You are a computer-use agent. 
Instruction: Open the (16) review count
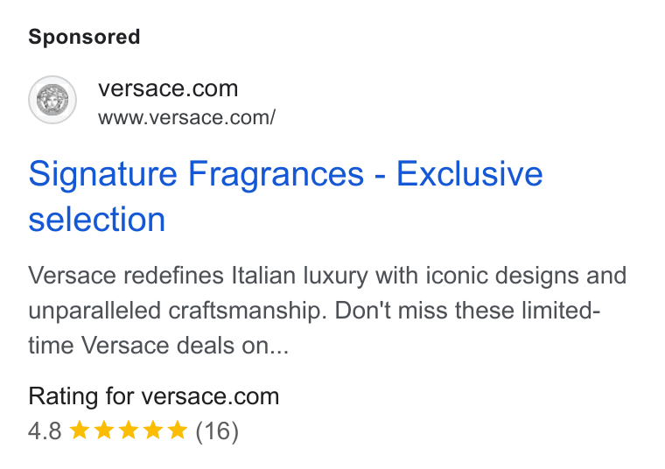click(217, 431)
